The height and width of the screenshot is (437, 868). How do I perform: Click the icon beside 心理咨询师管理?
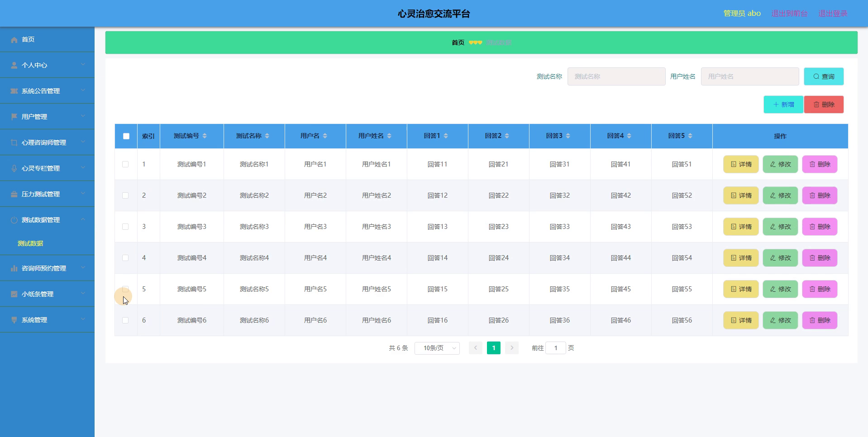14,143
